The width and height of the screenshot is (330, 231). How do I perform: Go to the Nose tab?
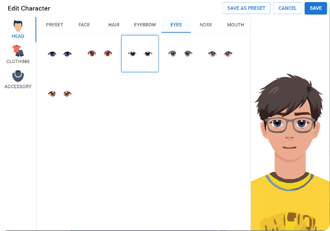tap(206, 25)
